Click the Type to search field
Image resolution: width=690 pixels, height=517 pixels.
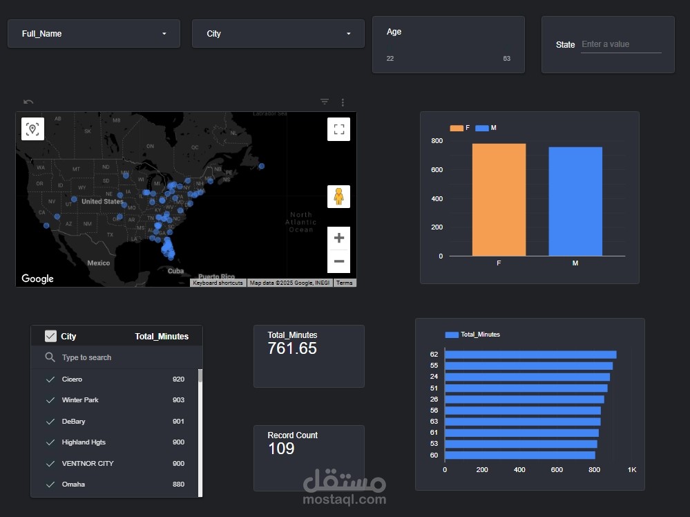tap(117, 357)
